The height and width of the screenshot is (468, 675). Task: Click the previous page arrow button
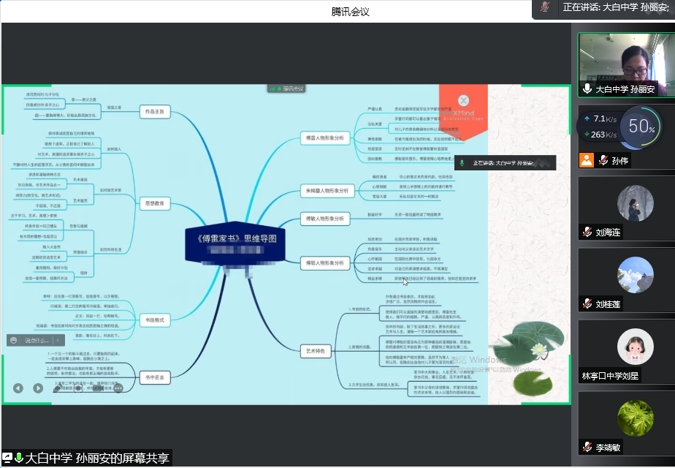[18, 388]
